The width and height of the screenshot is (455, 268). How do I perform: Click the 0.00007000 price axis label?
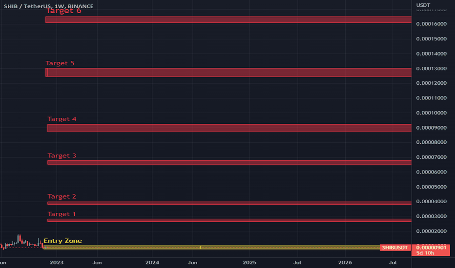[x=431, y=157]
